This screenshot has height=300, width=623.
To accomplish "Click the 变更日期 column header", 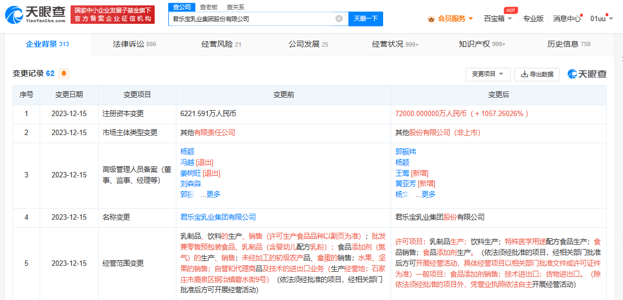I will click(x=69, y=95).
